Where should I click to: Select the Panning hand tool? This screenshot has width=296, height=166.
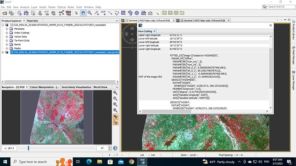[83, 13]
